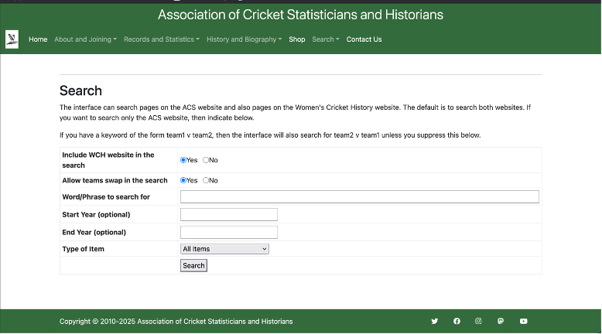
Task: Open the YouTube channel icon
Action: [x=524, y=321]
